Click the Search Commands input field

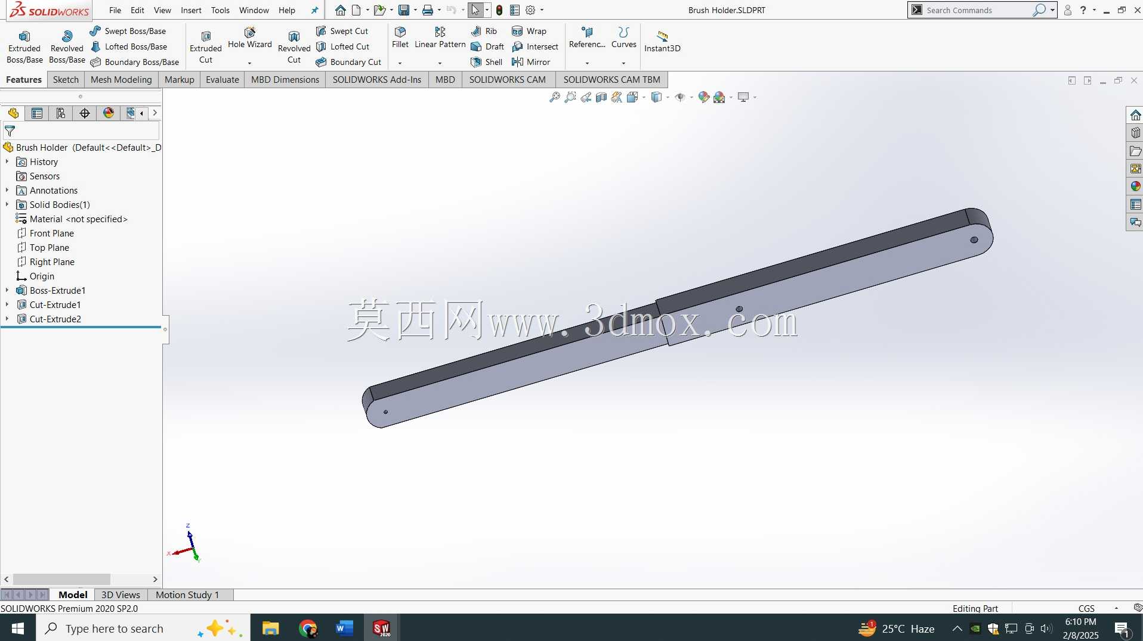click(978, 10)
